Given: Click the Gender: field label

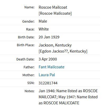Looking at the screenshot, I should coord(28,22).
